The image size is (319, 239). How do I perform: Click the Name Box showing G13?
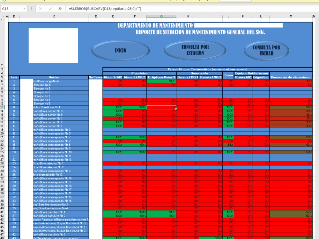pos(12,9)
